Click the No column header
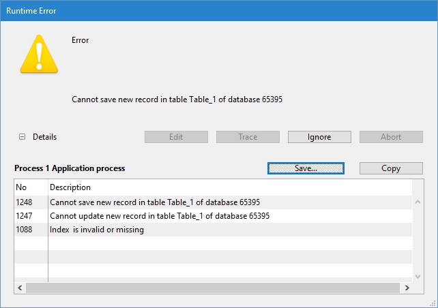Viewport: 438px width, 308px height. coord(30,187)
